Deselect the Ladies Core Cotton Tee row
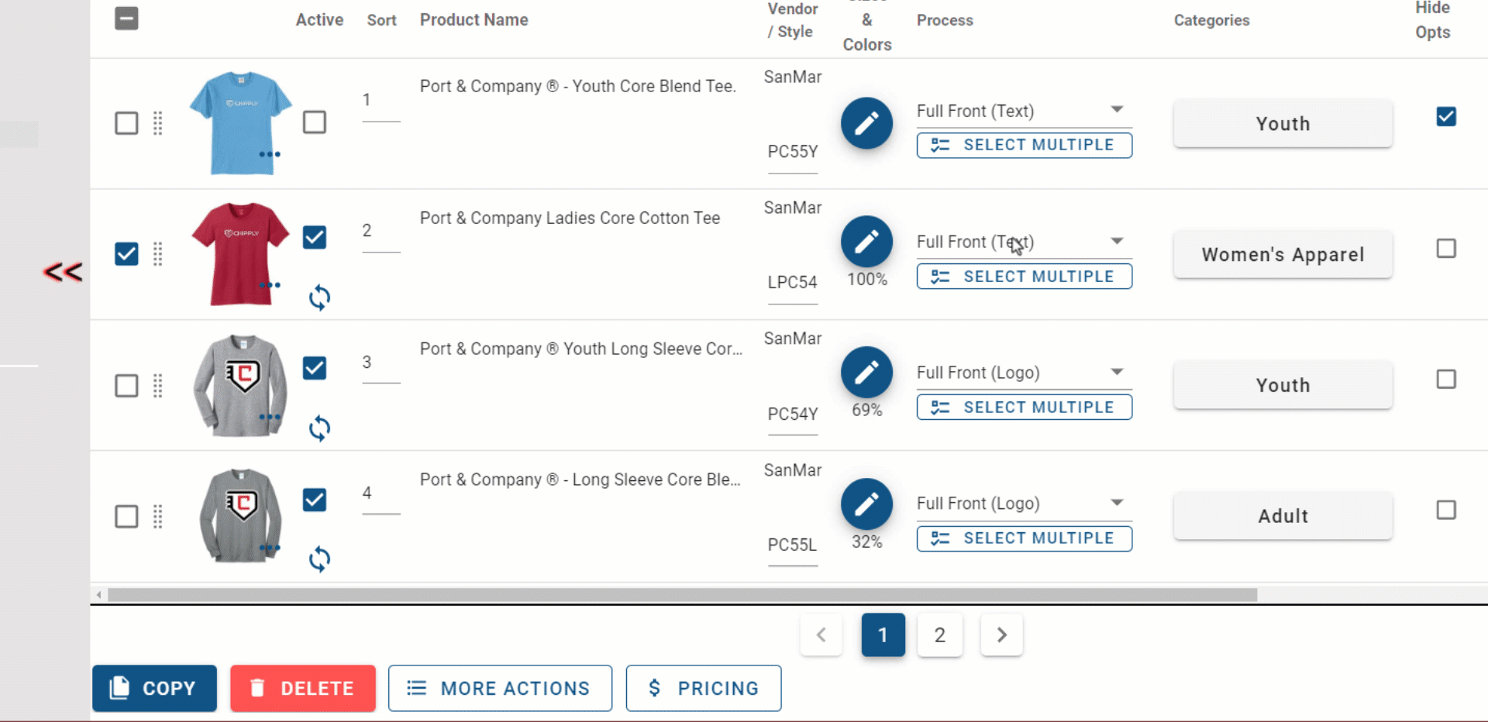Image resolution: width=1488 pixels, height=722 pixels. 126,254
